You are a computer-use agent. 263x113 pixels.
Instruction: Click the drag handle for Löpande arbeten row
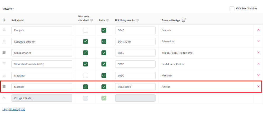[4, 41]
